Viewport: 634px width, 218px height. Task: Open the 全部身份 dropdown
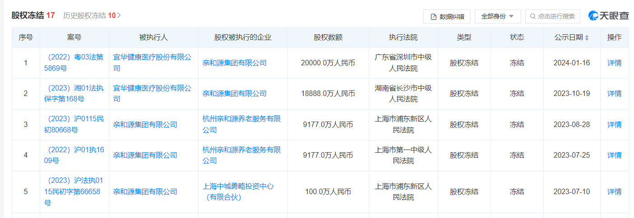click(x=498, y=16)
